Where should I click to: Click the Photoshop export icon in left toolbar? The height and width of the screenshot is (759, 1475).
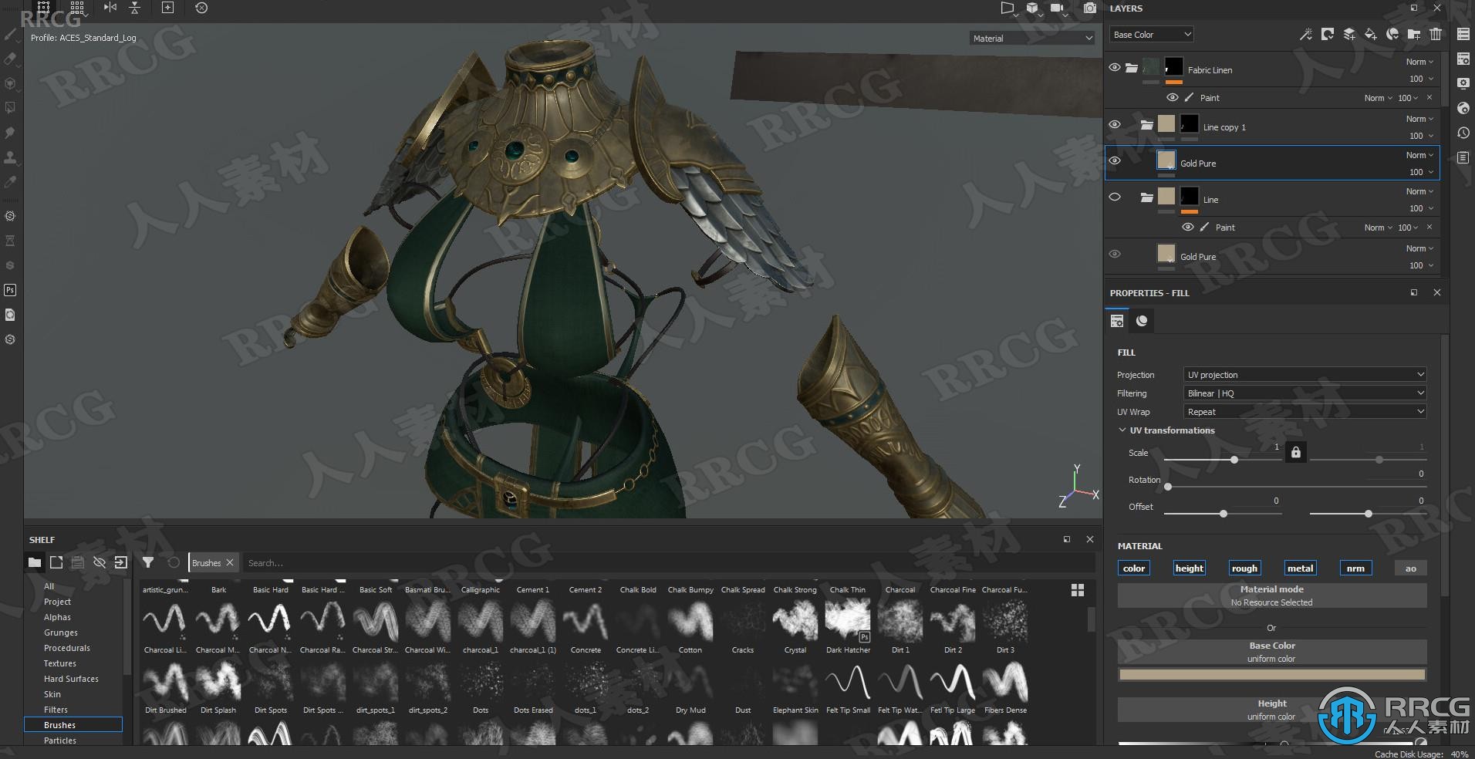[10, 290]
